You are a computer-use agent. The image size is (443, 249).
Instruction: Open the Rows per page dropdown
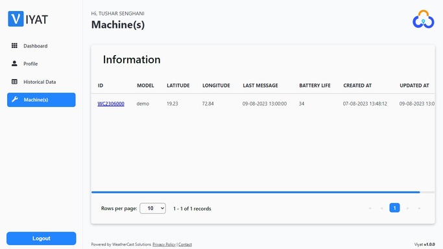tap(152, 208)
